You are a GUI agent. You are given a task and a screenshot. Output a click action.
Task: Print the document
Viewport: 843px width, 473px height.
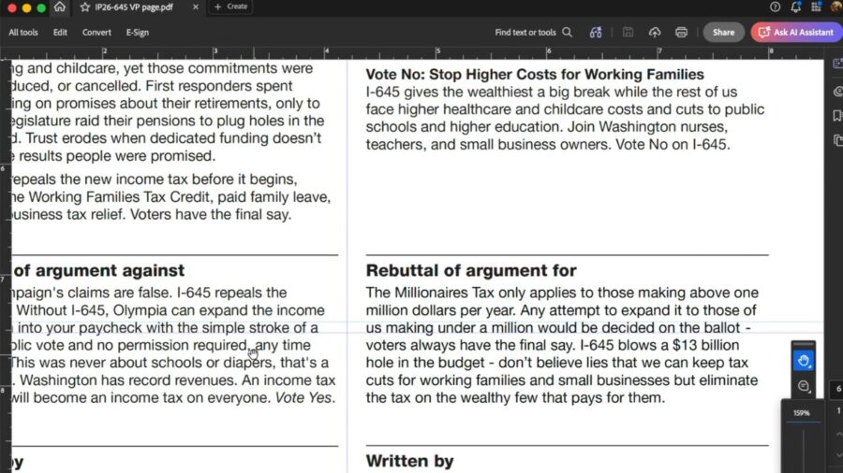681,32
